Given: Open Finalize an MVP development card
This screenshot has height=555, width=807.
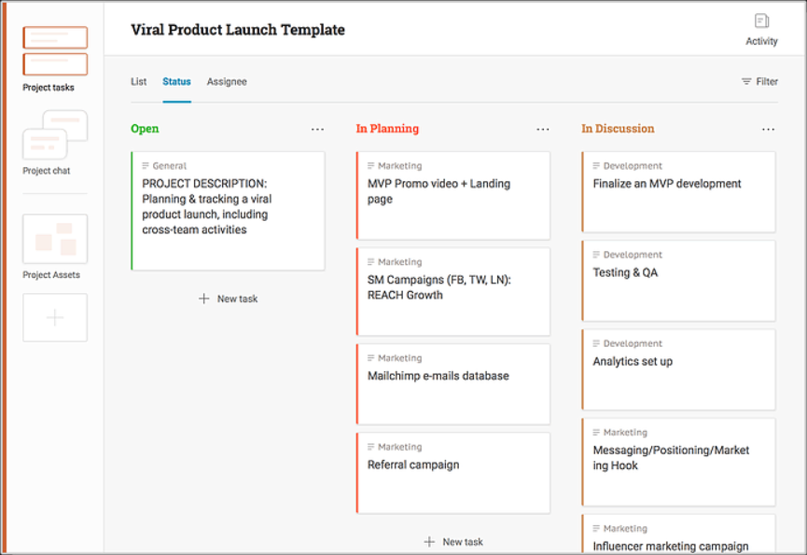Looking at the screenshot, I should click(x=678, y=192).
